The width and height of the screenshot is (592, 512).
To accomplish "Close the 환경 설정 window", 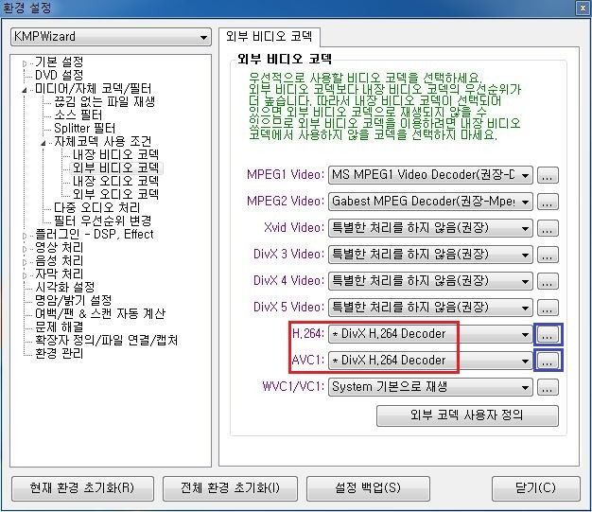I will [x=583, y=8].
